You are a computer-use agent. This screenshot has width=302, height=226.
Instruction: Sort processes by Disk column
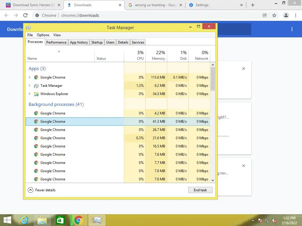point(178,56)
